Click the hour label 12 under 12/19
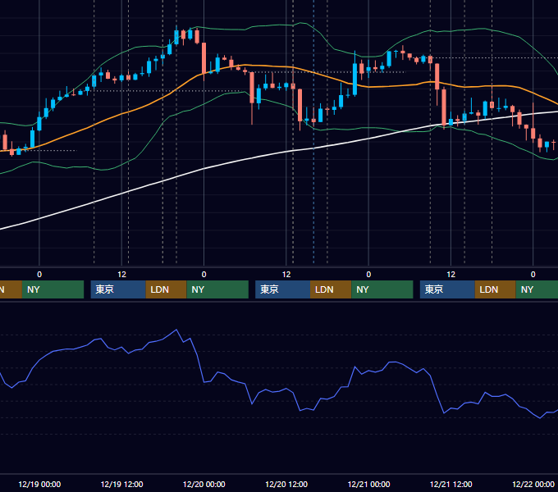Screen dimensions: 558x492 coord(121,275)
